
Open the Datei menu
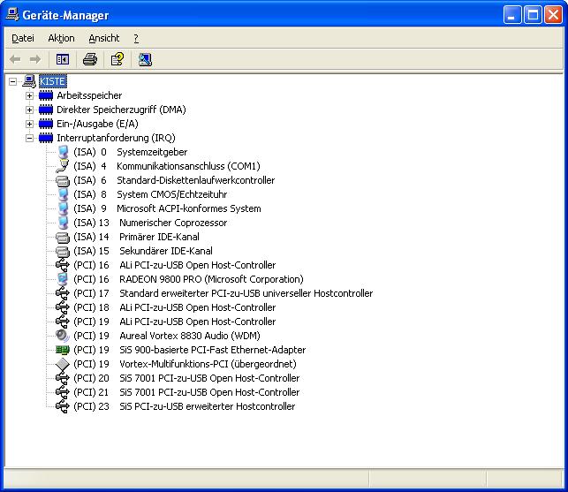click(x=23, y=38)
